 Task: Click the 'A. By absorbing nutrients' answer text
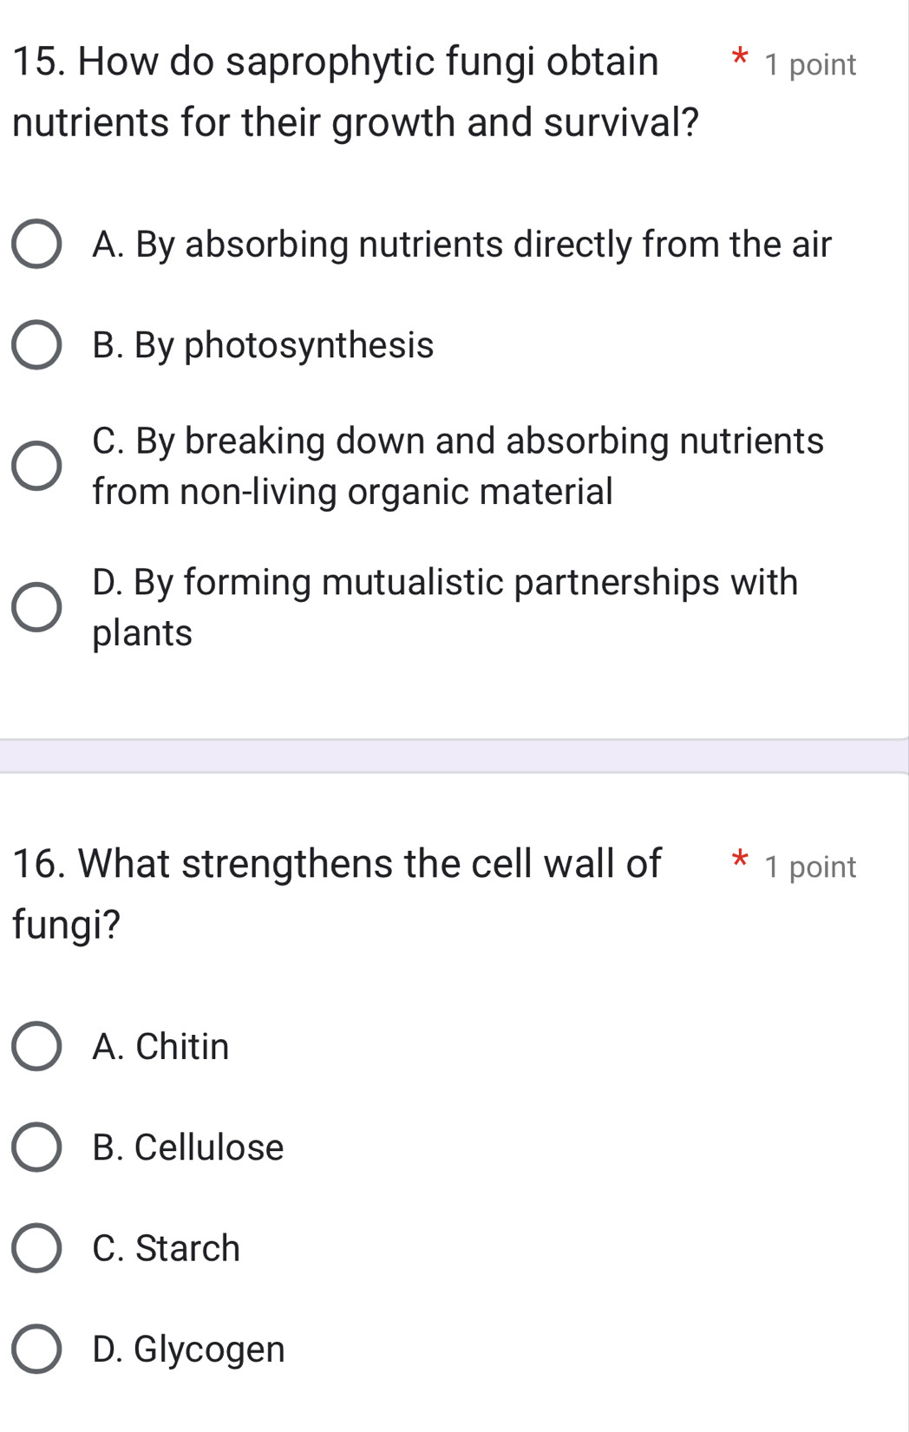(461, 245)
